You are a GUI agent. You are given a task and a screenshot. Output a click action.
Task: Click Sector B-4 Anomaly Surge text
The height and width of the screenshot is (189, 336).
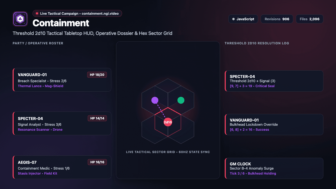pyautogui.click(x=252, y=169)
